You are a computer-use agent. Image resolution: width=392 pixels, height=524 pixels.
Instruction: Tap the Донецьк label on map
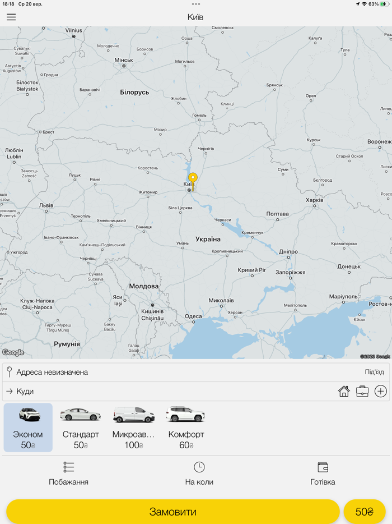pyautogui.click(x=349, y=266)
